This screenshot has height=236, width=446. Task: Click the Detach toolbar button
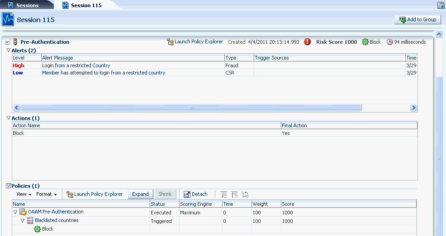(195, 194)
